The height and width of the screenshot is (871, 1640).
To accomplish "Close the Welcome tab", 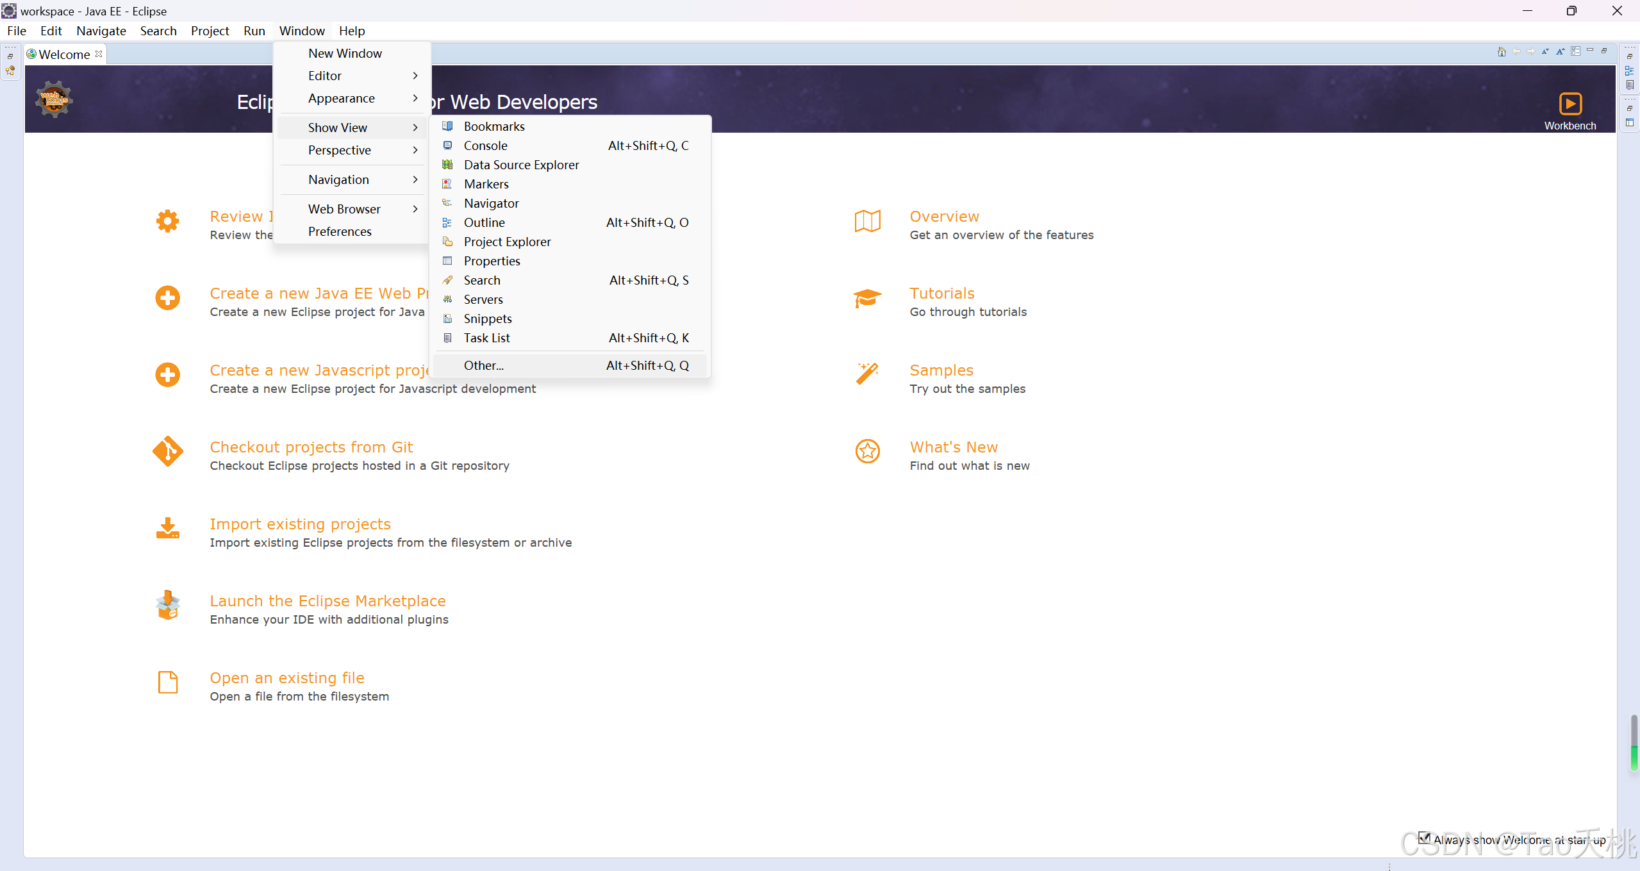I will pos(99,54).
